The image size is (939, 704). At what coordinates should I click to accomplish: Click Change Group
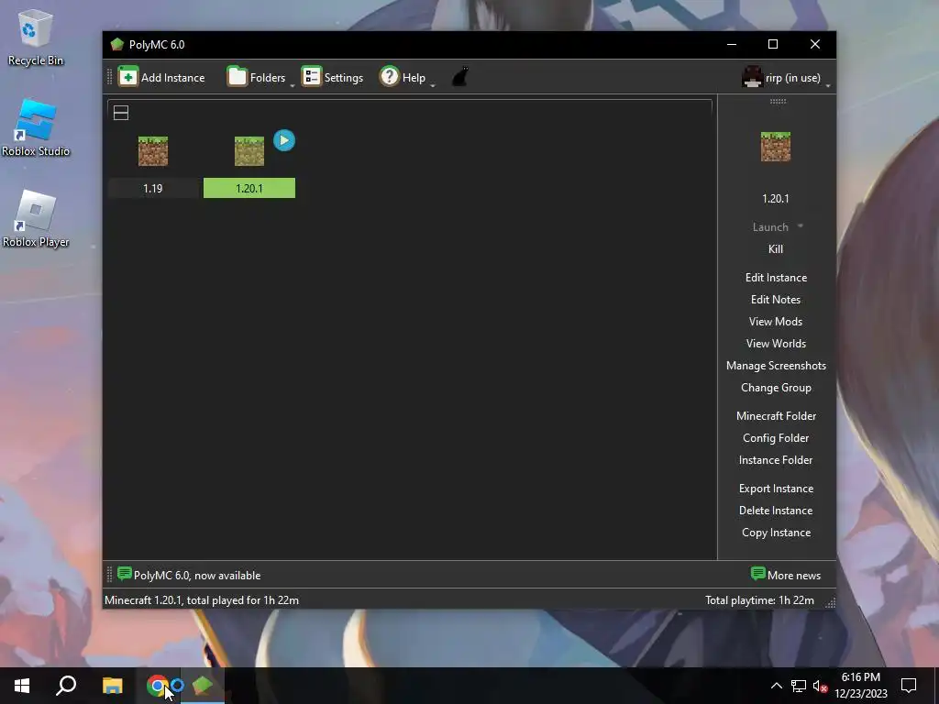click(x=776, y=388)
